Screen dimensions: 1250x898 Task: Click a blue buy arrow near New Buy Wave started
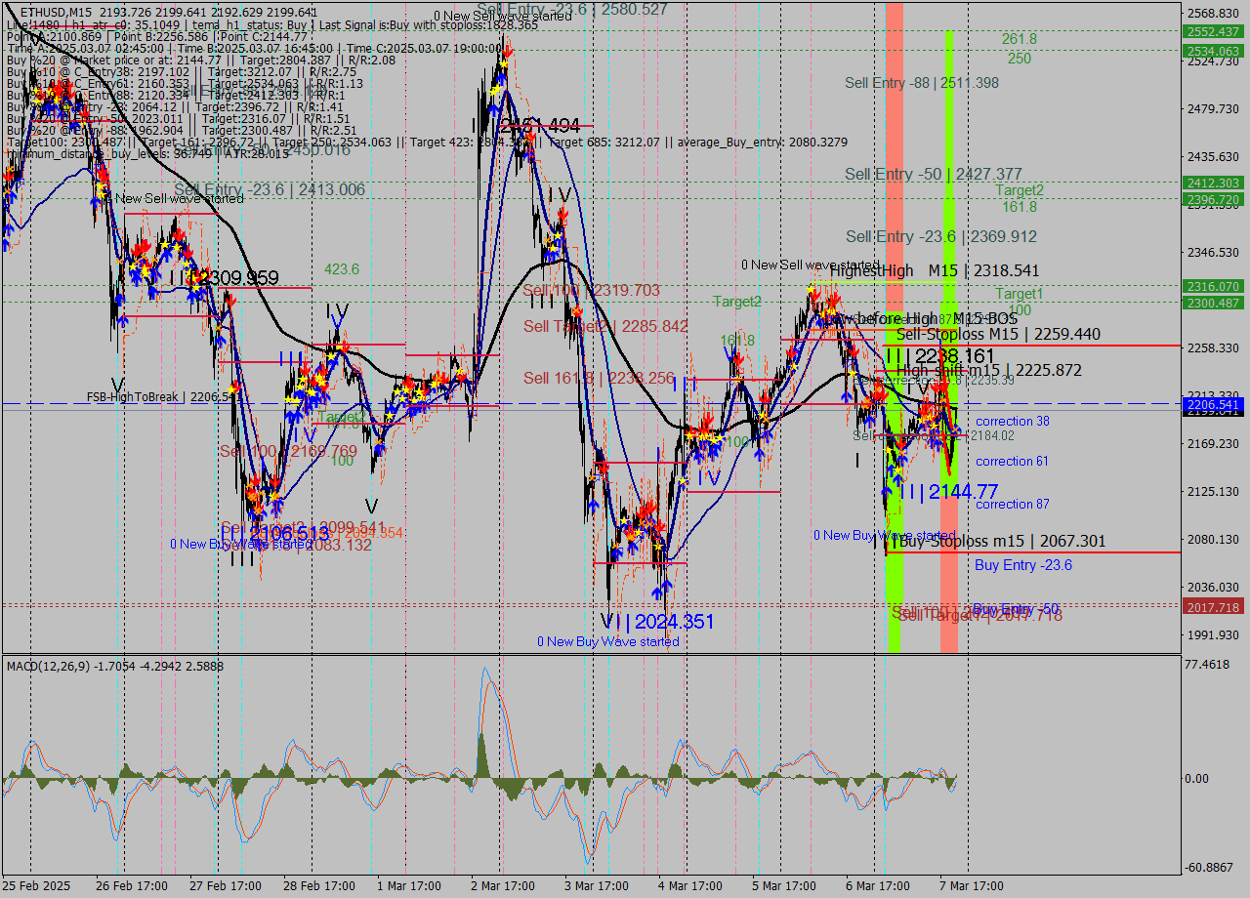click(x=665, y=585)
